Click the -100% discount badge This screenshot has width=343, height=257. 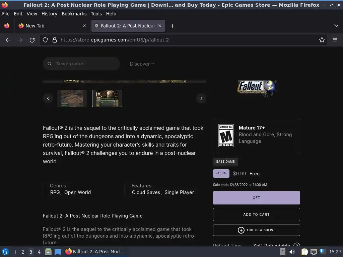pos(221,173)
